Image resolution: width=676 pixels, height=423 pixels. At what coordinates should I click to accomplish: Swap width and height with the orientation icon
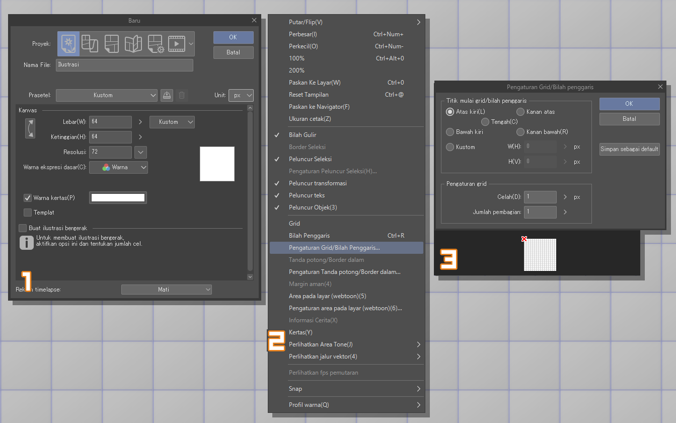30,128
